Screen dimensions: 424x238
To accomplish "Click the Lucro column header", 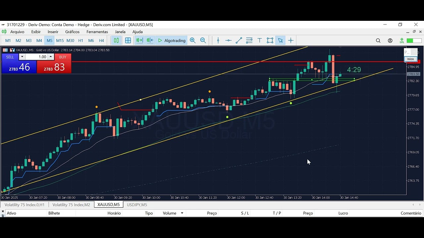I will click(x=343, y=213).
